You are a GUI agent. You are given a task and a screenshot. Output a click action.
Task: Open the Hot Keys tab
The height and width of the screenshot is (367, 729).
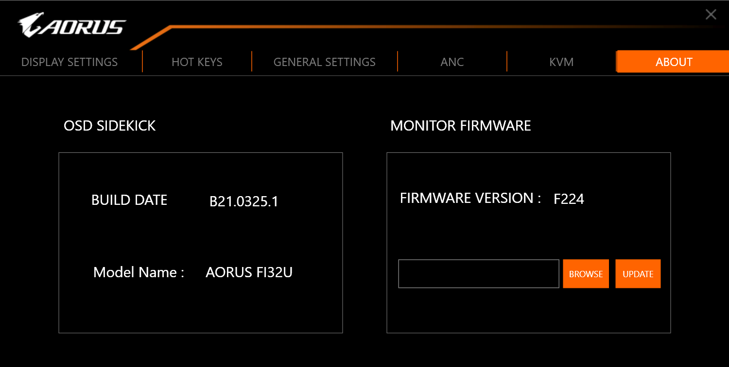[x=197, y=62]
